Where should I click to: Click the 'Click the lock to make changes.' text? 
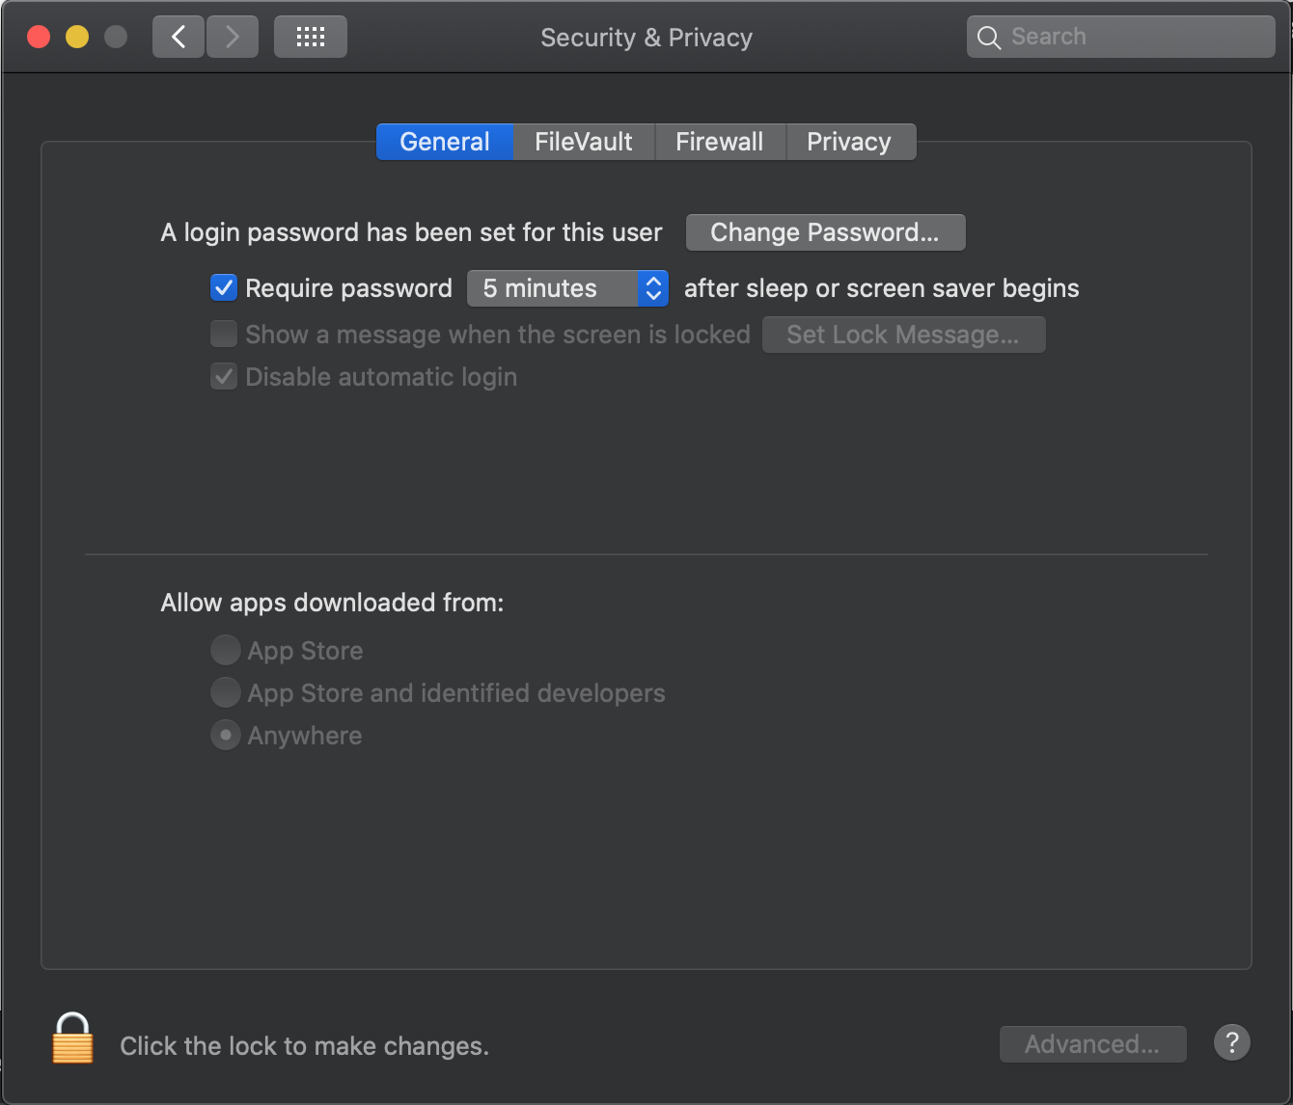click(305, 1046)
